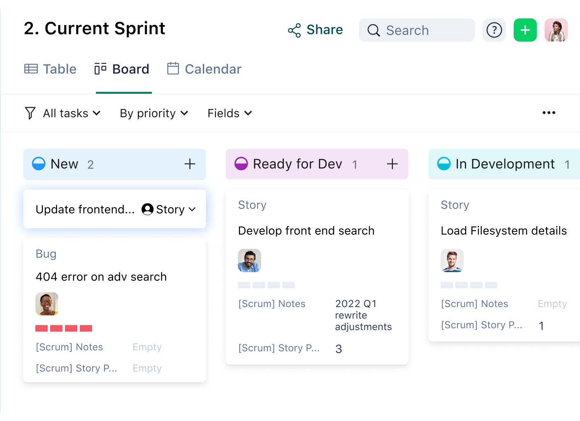Click the In Development status circle icon
580x421 pixels.
point(444,164)
